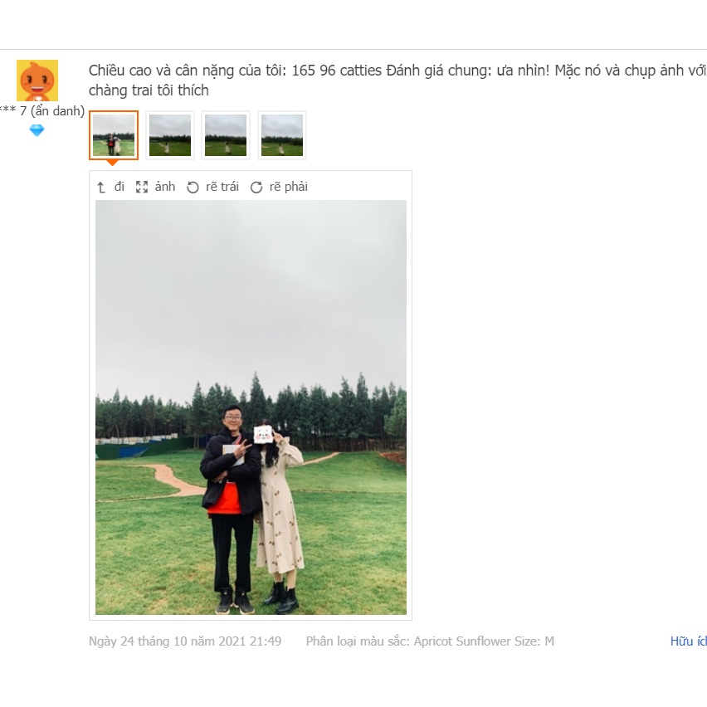Click the anonymous username '7 (ẩn danh)'

click(51, 111)
